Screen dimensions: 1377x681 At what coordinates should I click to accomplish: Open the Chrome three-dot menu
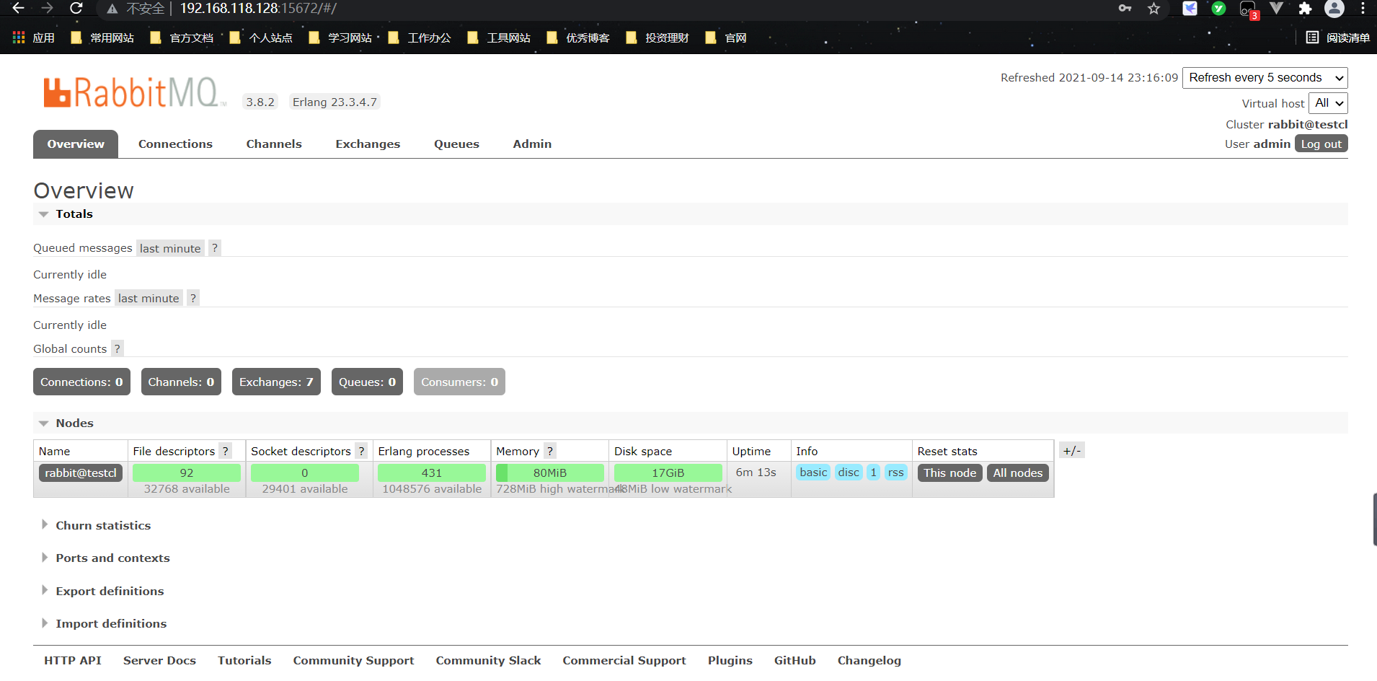(1363, 8)
